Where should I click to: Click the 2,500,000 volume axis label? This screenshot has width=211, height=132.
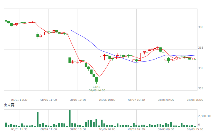click(205, 116)
